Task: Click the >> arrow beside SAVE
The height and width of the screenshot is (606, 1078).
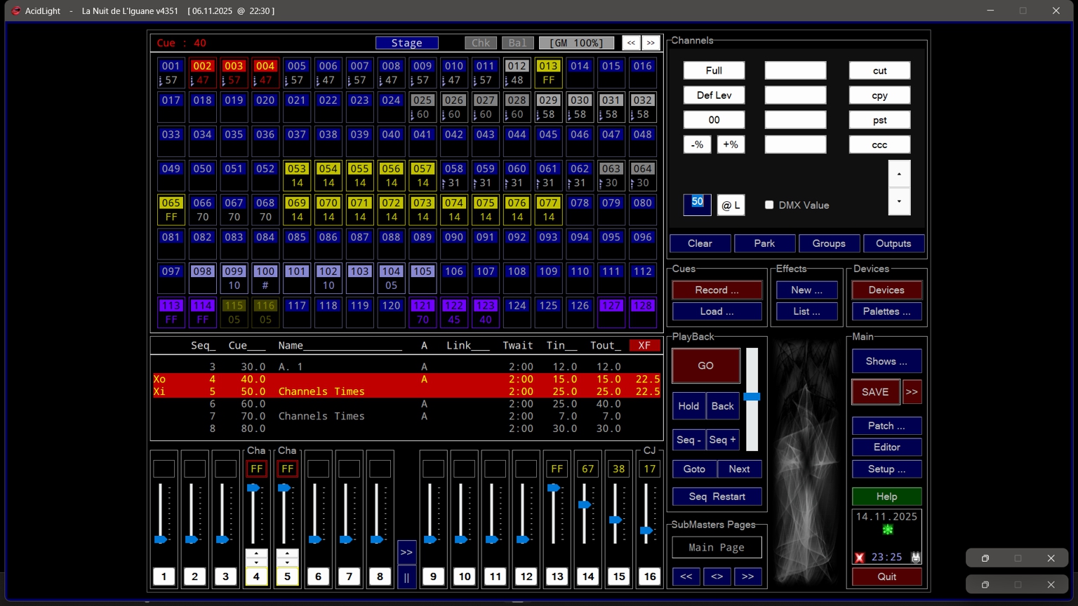Action: [x=912, y=392]
